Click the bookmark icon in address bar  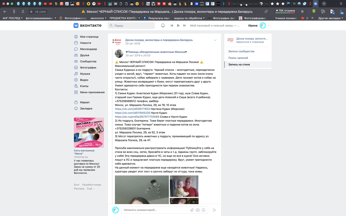tap(302, 12)
